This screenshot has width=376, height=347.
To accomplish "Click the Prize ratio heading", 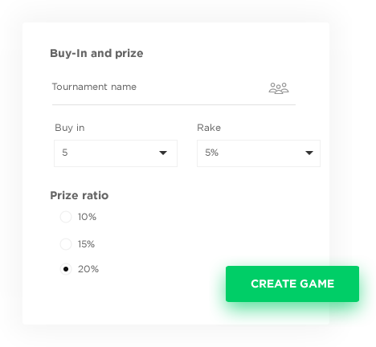I will [x=80, y=195].
